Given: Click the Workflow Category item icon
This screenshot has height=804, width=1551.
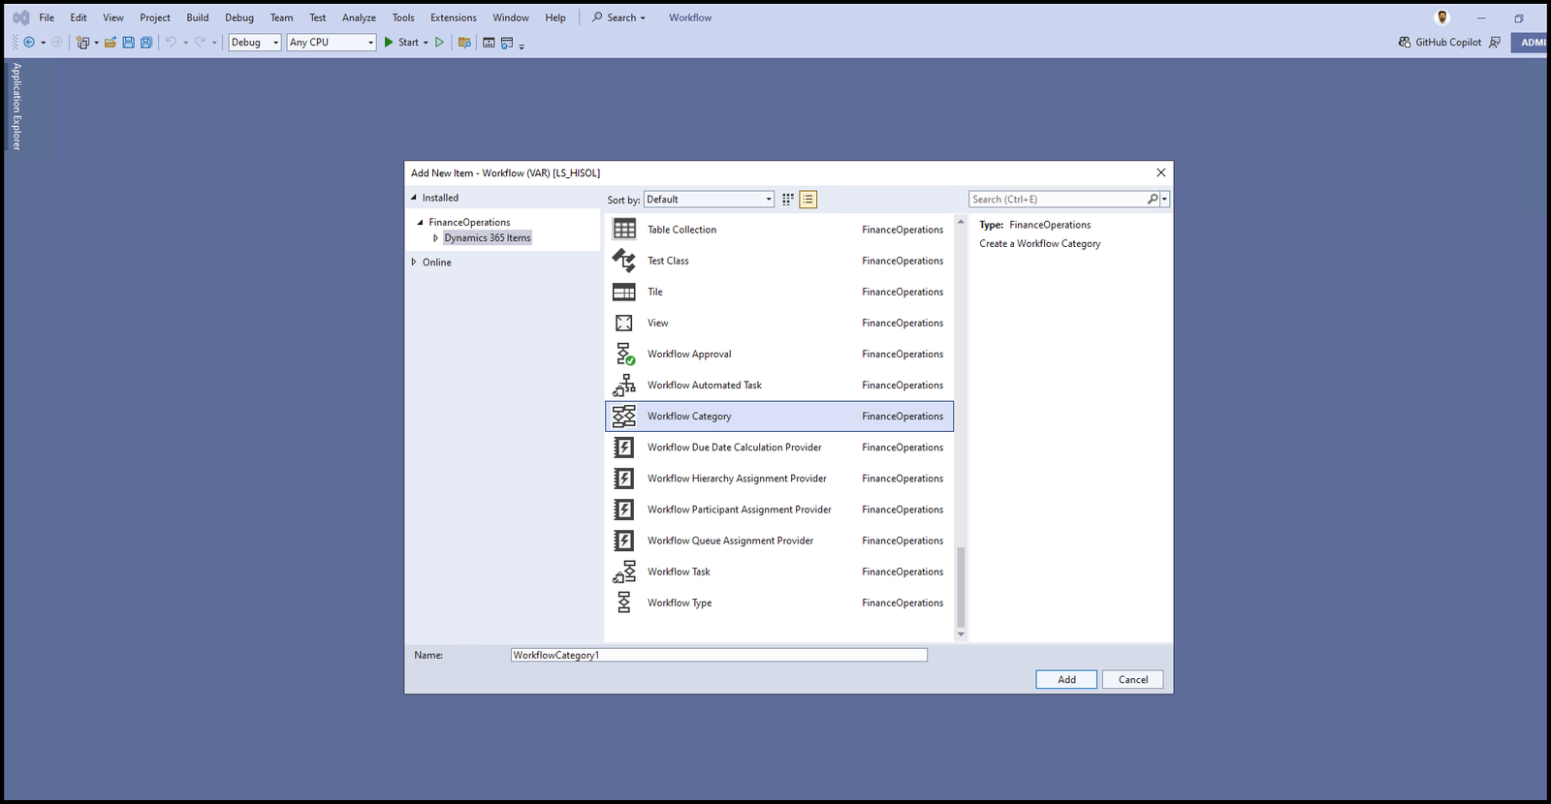Looking at the screenshot, I should point(624,416).
